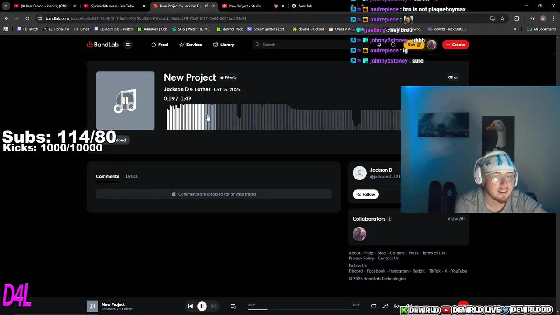Open BandLab's Instagram link
The width and height of the screenshot is (560, 315).
pyautogui.click(x=399, y=271)
